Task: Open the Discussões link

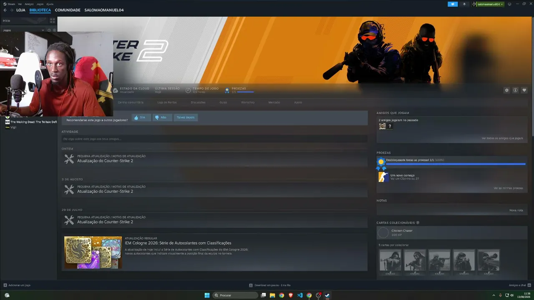Action: tap(198, 102)
